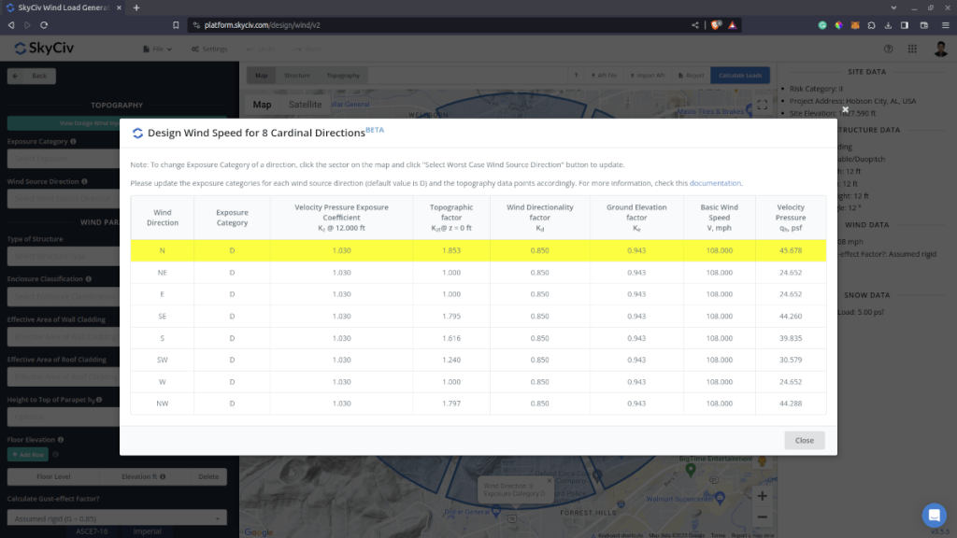This screenshot has width=957, height=538.
Task: Click the SkyCiv chat bubble icon
Action: pyautogui.click(x=934, y=515)
